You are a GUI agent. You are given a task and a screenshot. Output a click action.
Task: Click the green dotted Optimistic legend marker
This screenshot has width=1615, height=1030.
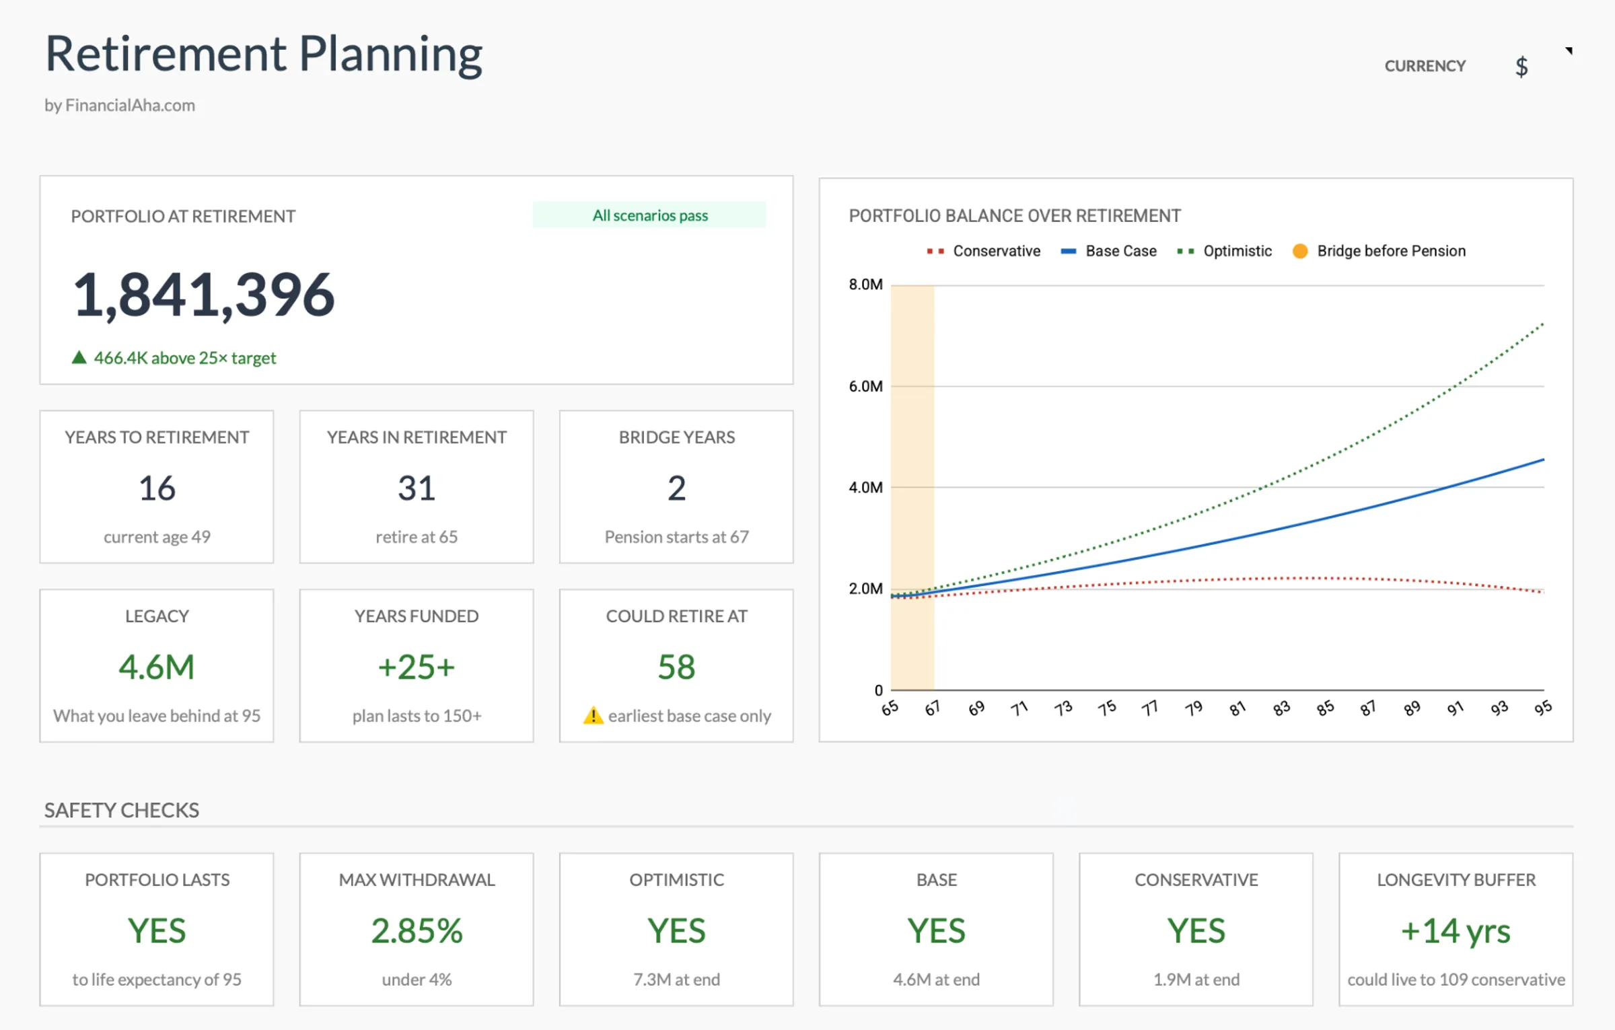(1186, 250)
